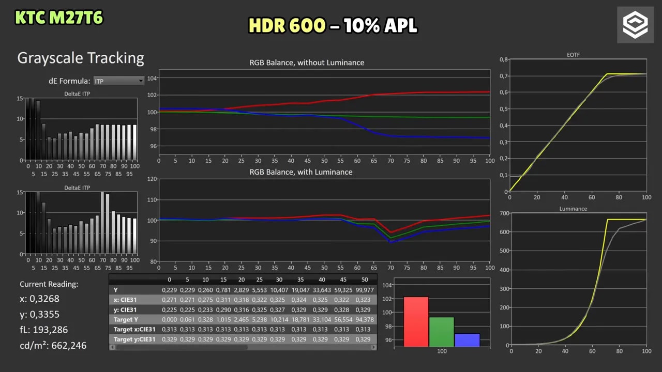662x372 pixels.
Task: Click the "Current Reading:" label
Action: pos(49,284)
